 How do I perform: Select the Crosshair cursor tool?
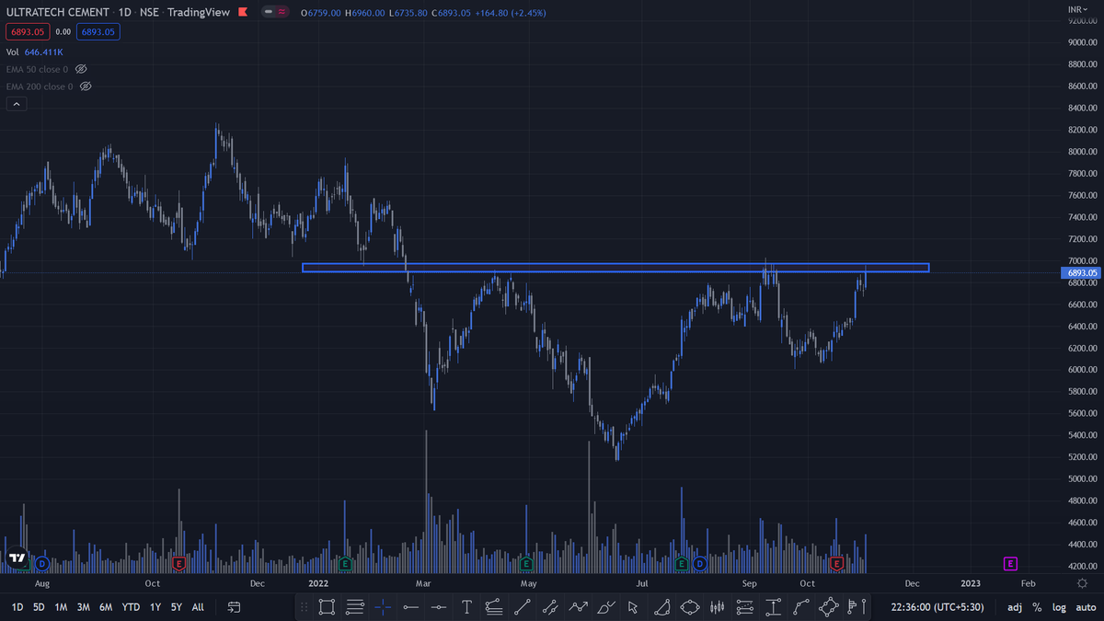[x=383, y=606]
